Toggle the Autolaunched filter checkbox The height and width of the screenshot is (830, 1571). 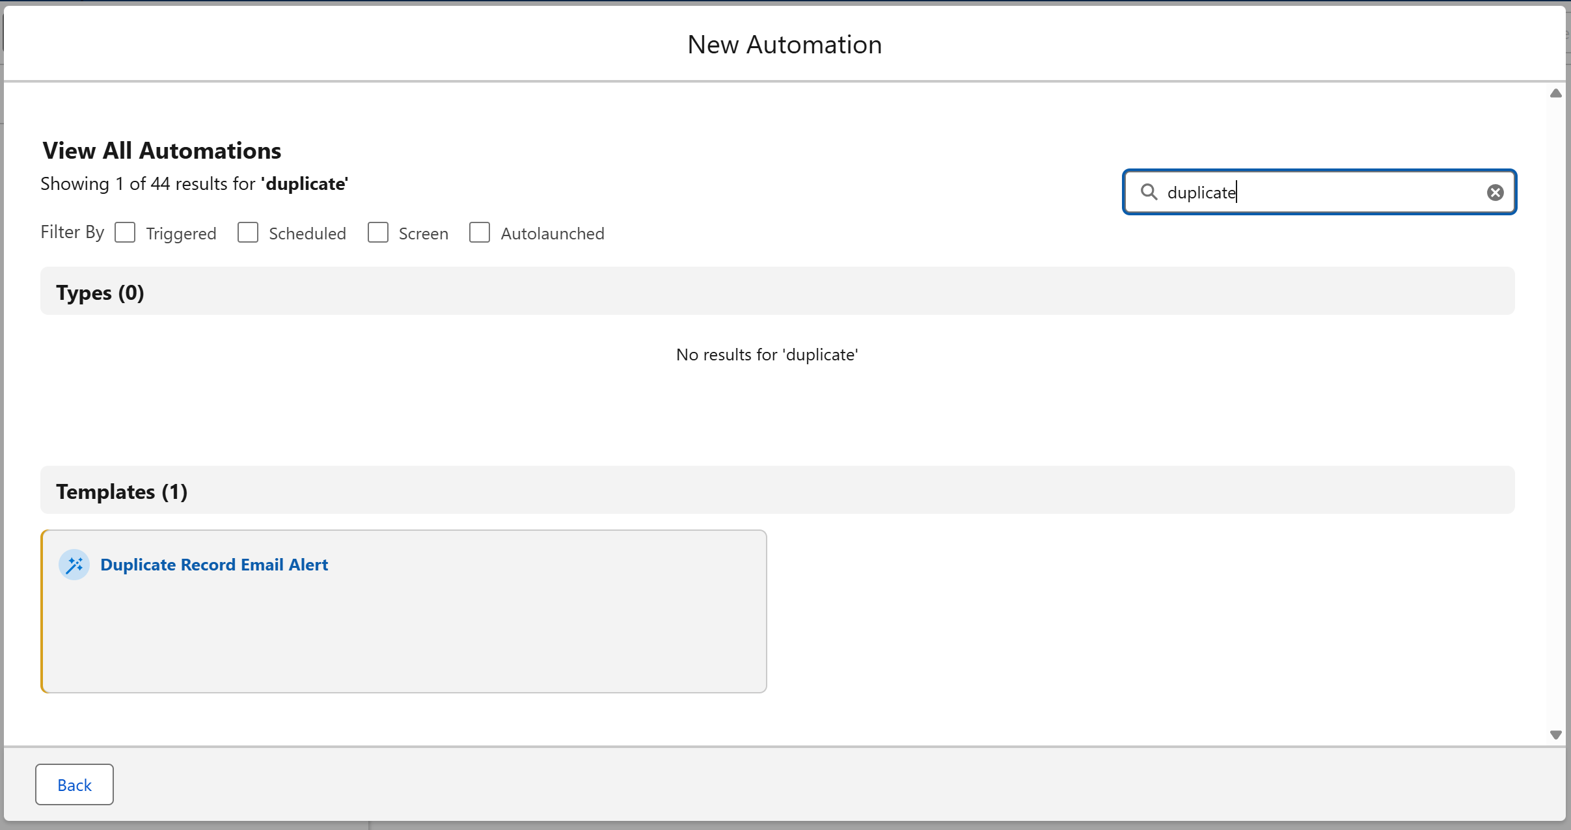pos(480,233)
